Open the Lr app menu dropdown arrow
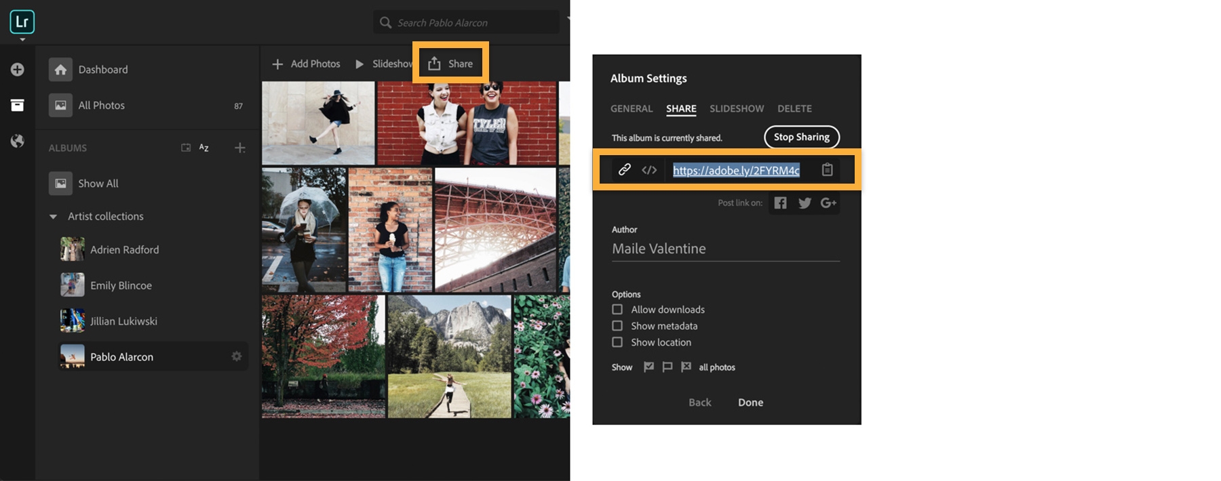Viewport: 1221px width, 481px height. (22, 40)
